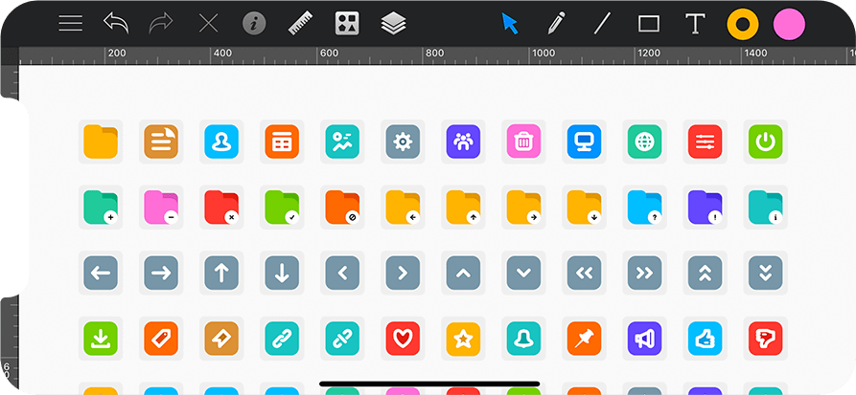This screenshot has width=856, height=395.
Task: Select the red heart icon
Action: pyautogui.click(x=403, y=339)
